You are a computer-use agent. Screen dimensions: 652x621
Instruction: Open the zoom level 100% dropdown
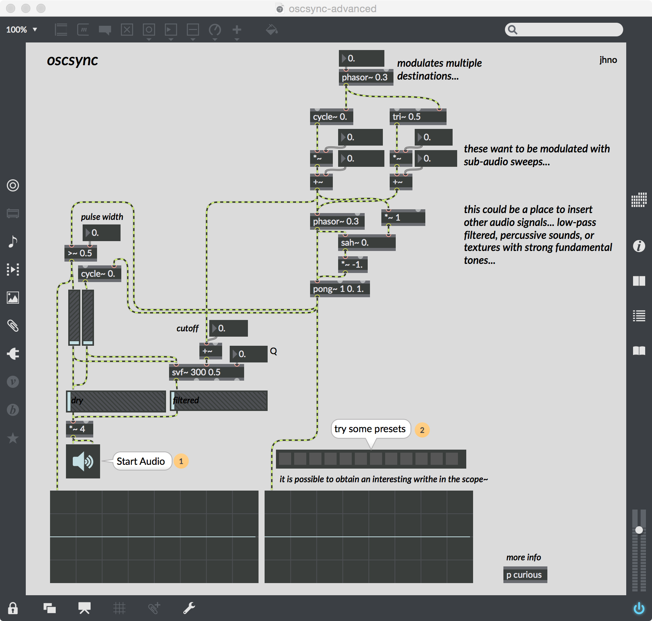pos(22,30)
